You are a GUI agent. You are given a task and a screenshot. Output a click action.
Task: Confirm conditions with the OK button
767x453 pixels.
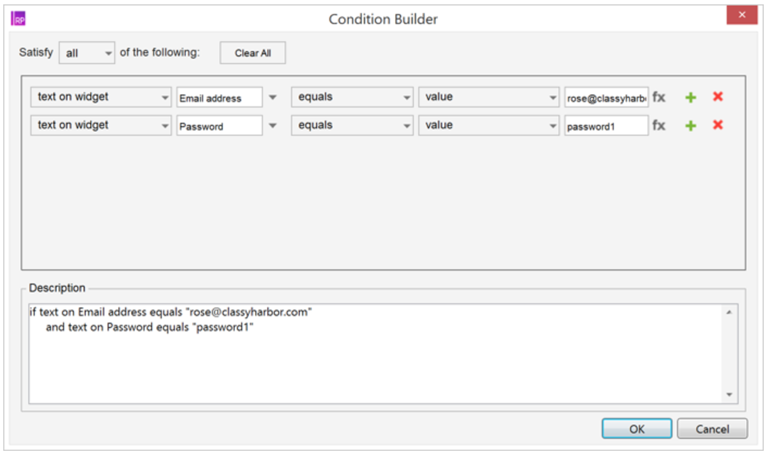click(637, 429)
